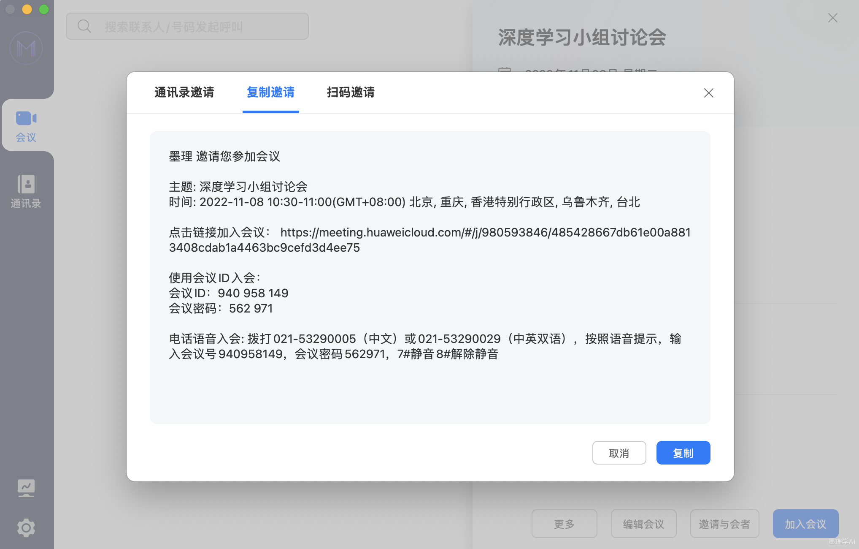Switch to 扫码邀请 tab
Image resolution: width=859 pixels, height=549 pixels.
coord(351,92)
